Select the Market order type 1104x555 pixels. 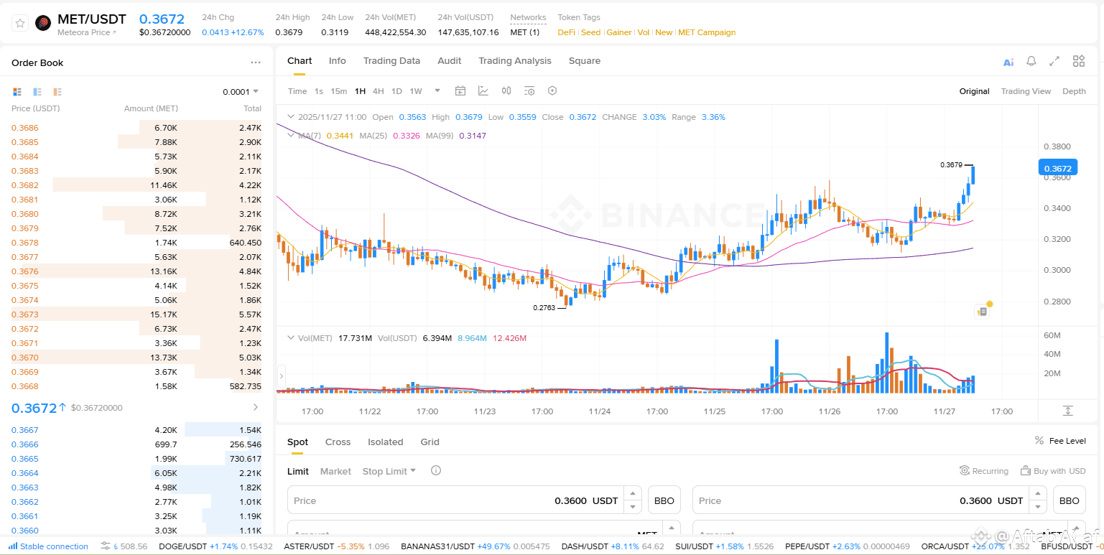point(335,471)
